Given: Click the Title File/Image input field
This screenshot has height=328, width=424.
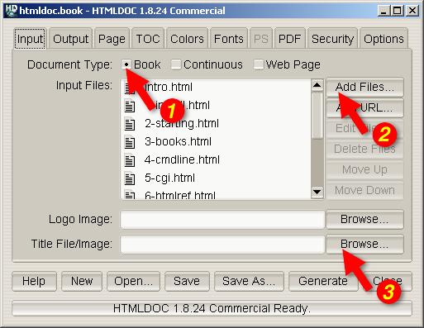Looking at the screenshot, I should (222, 244).
